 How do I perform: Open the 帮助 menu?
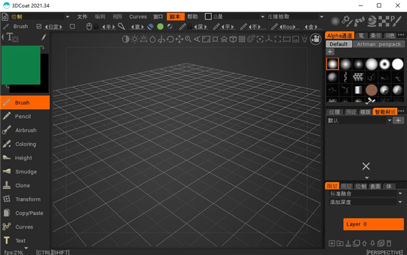click(x=193, y=16)
